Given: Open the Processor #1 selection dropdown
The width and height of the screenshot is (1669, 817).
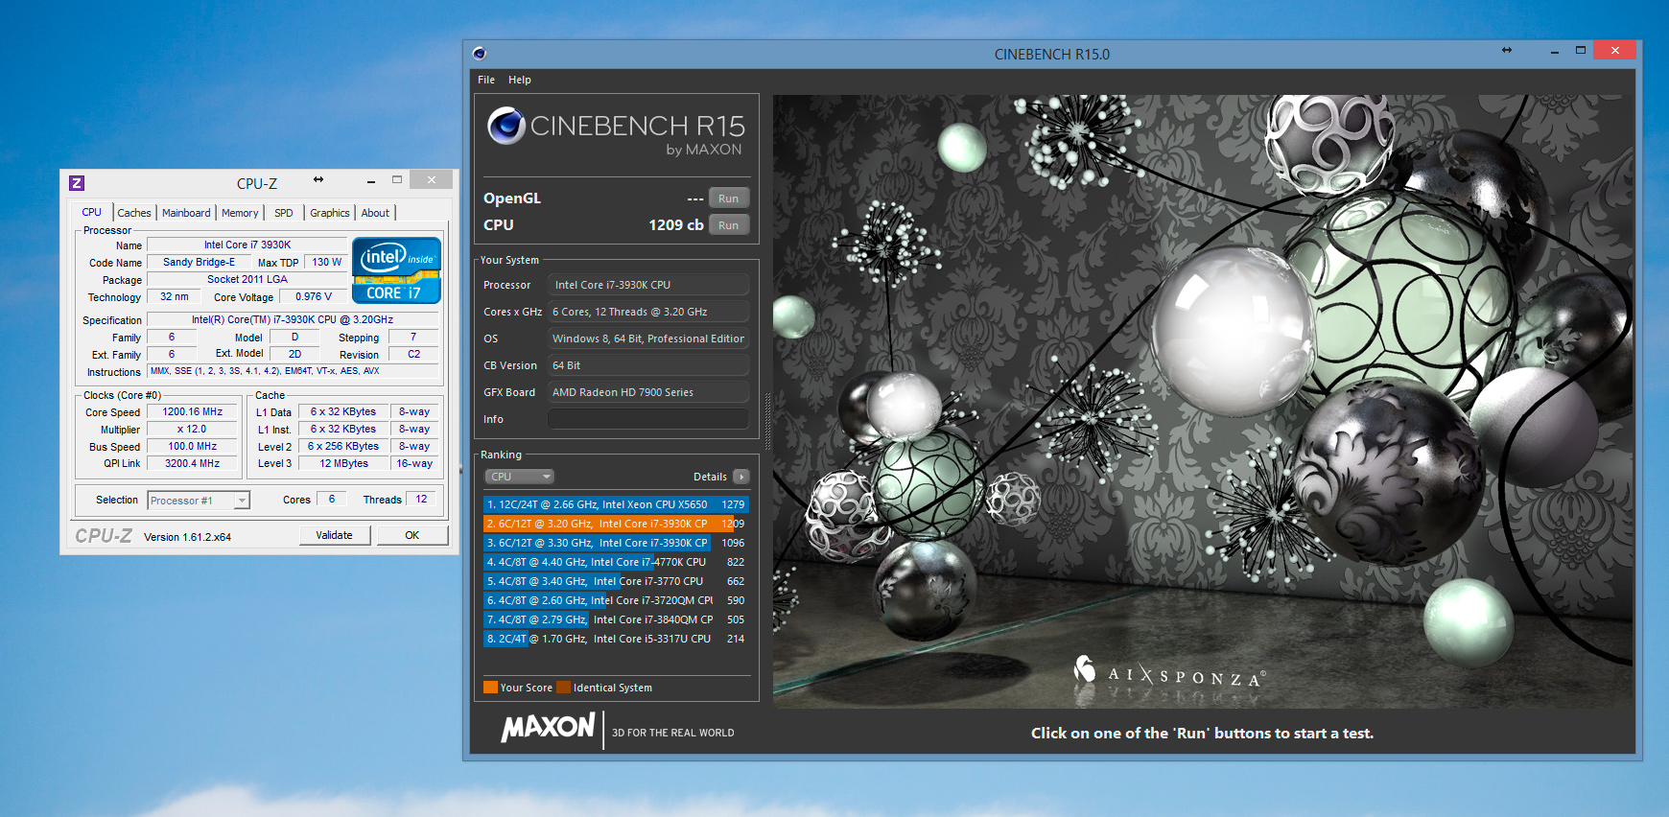Looking at the screenshot, I should click(242, 501).
